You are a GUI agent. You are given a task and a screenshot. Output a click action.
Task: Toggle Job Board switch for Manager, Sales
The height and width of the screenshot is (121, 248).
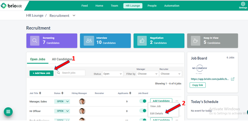143,101
